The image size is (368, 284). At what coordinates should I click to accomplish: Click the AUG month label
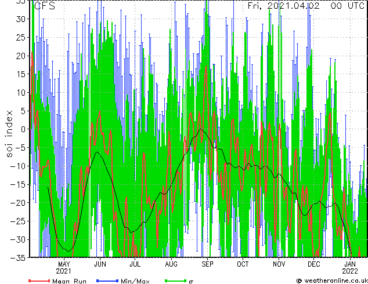click(x=171, y=264)
